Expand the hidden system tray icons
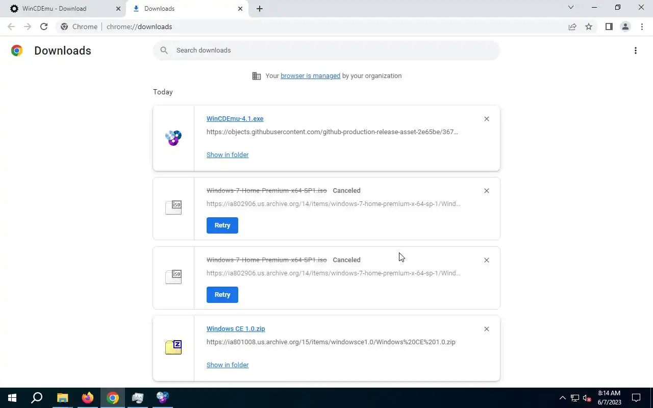Viewport: 653px width, 408px height. pos(562,398)
